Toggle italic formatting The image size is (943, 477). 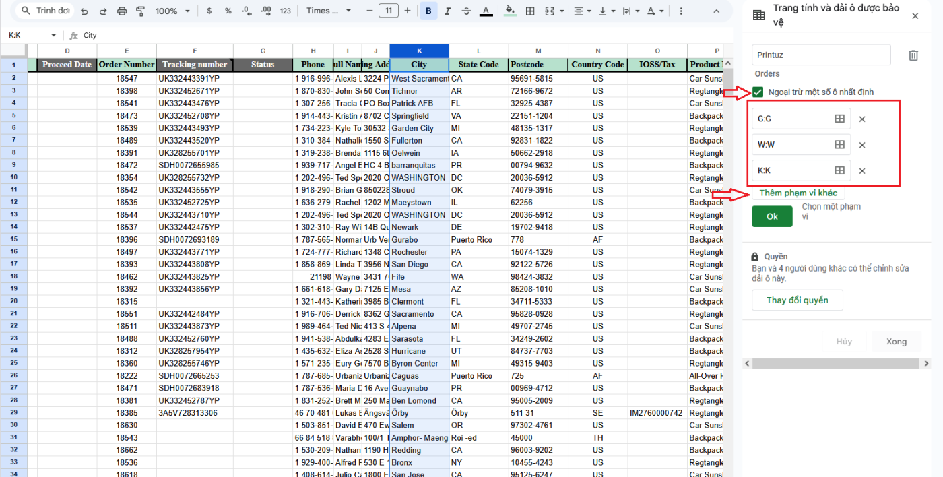coord(447,11)
